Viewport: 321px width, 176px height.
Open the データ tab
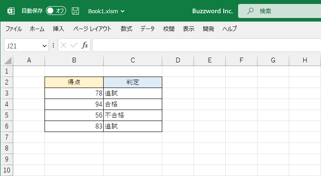click(147, 29)
